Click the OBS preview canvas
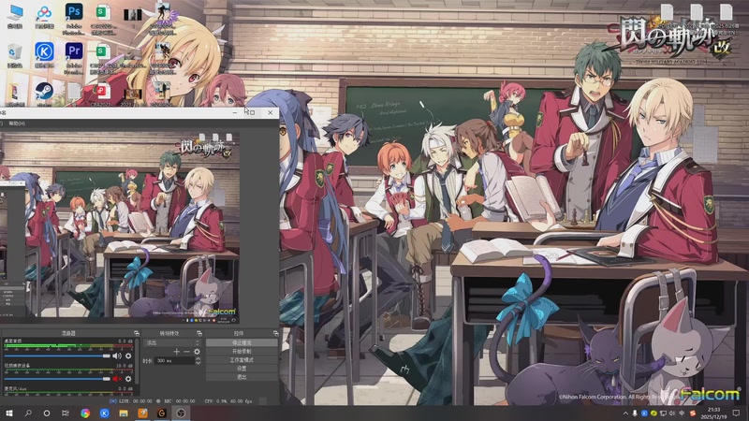This screenshot has width=749, height=421. [120, 227]
